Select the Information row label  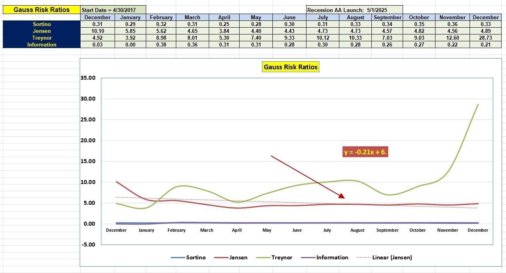tap(42, 44)
